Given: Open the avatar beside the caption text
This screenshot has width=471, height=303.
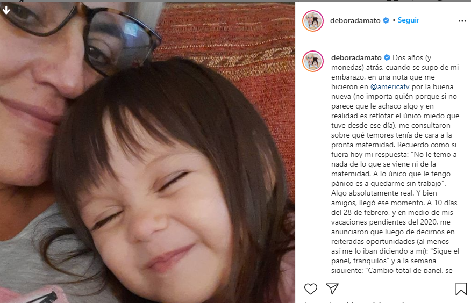Looking at the screenshot, I should 313,61.
